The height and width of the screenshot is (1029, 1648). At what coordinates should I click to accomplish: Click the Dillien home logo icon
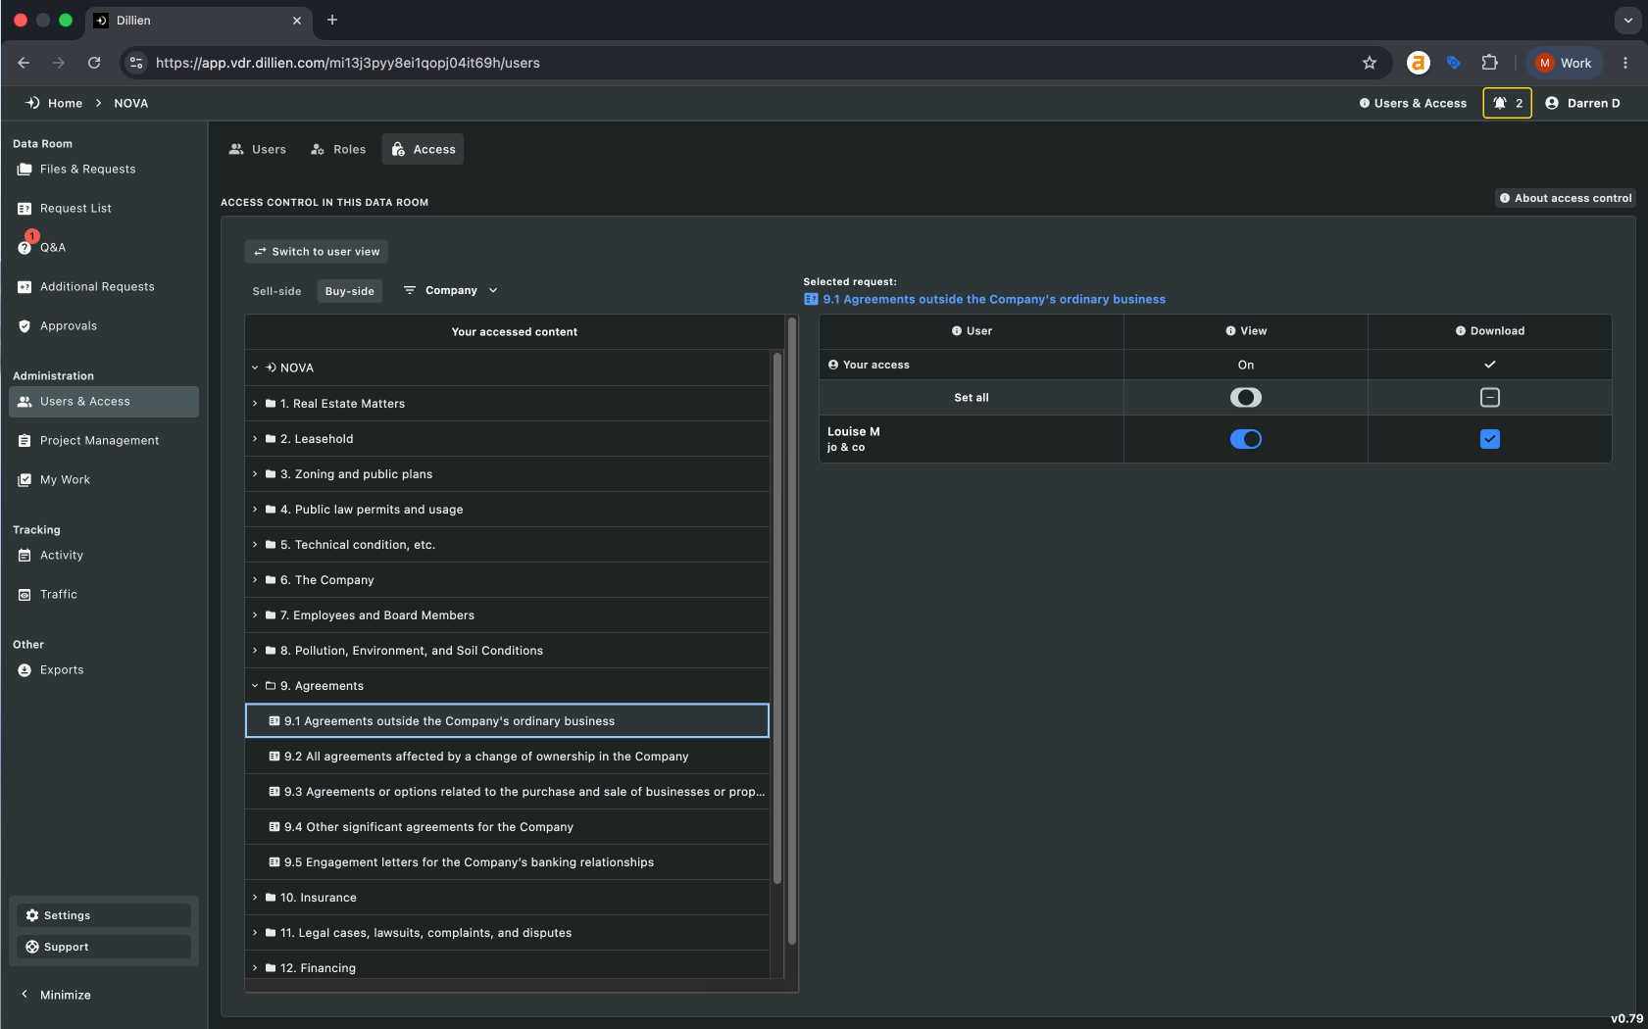(x=32, y=103)
